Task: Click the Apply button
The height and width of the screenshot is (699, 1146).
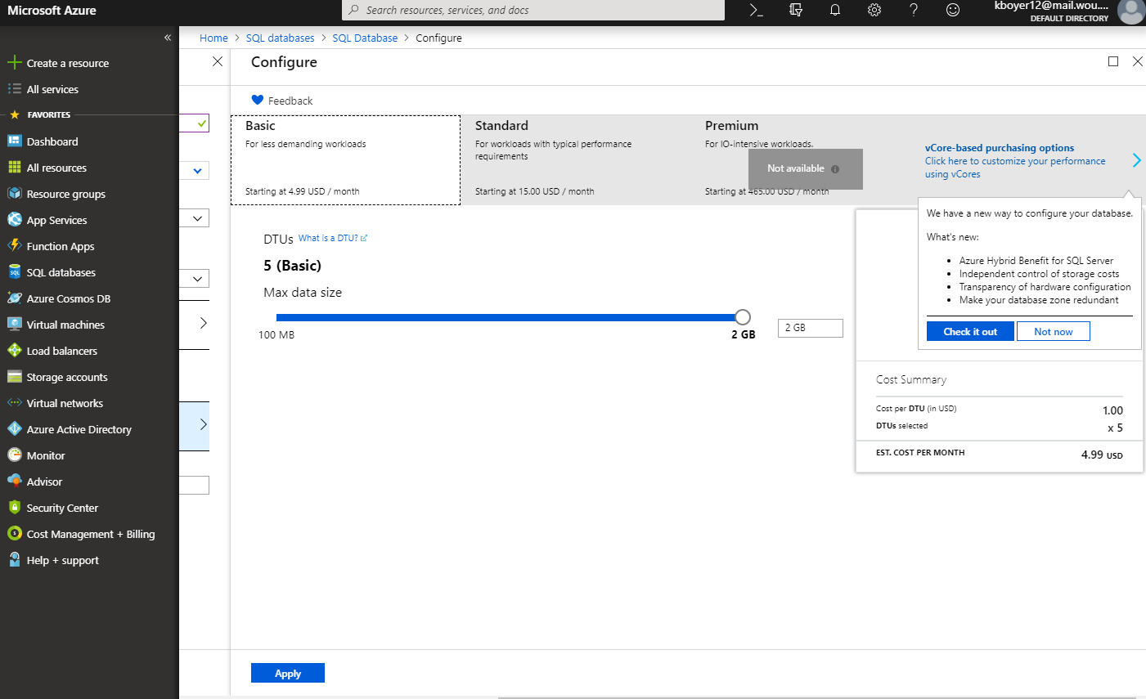Action: pos(288,673)
